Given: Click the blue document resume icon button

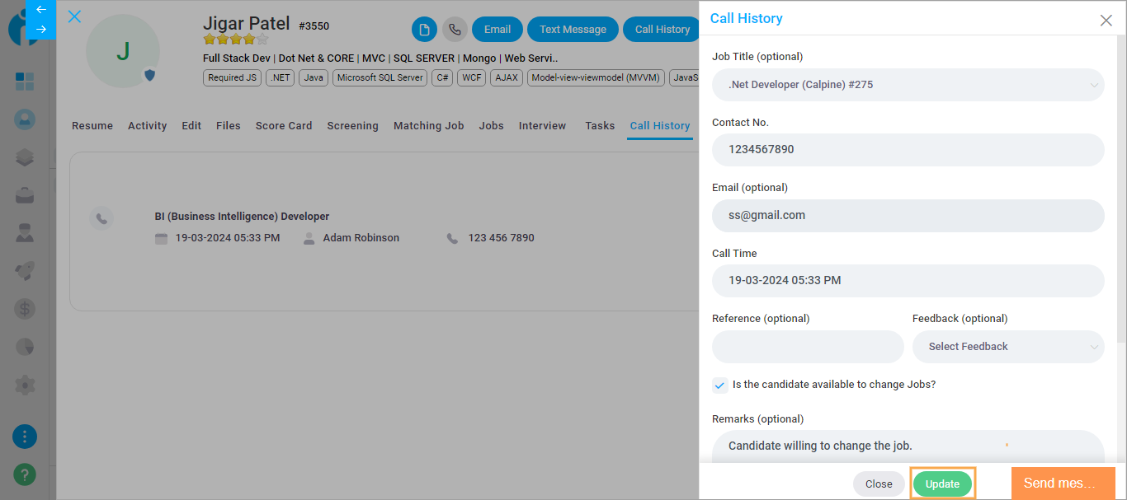Looking at the screenshot, I should tap(424, 29).
